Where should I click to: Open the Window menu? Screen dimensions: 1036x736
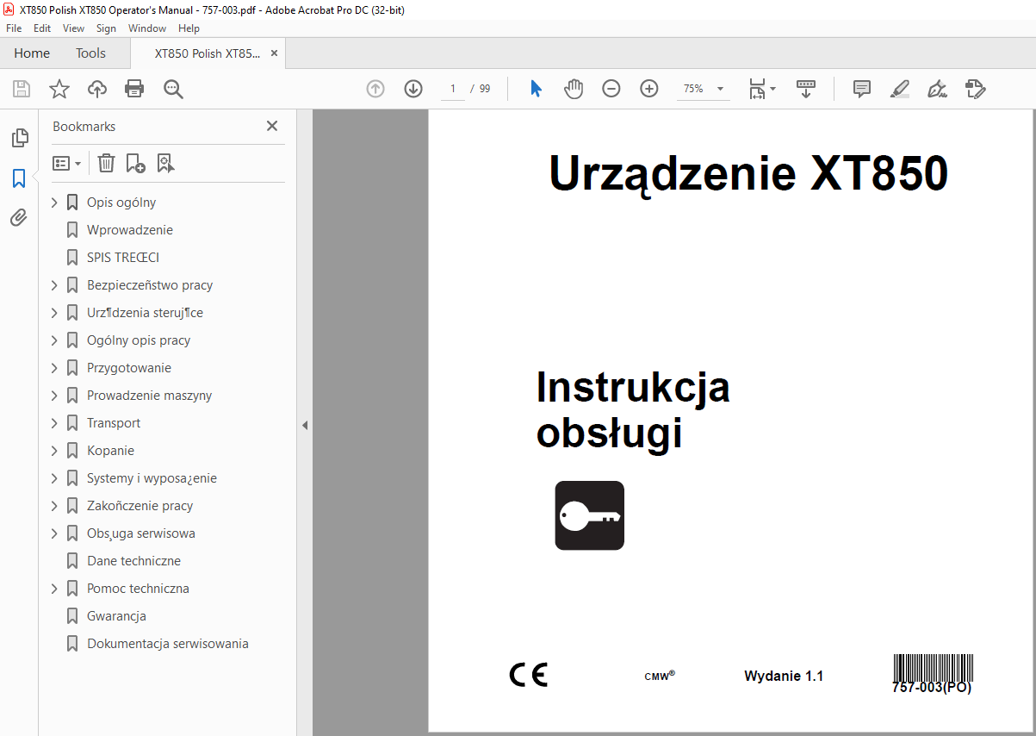pyautogui.click(x=147, y=28)
